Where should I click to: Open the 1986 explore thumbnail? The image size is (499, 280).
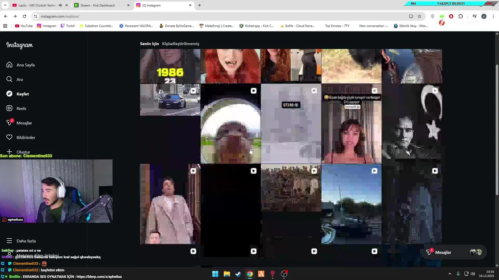tap(170, 66)
